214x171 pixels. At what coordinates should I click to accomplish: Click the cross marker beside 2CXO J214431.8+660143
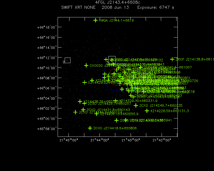pyautogui.click(x=83, y=110)
